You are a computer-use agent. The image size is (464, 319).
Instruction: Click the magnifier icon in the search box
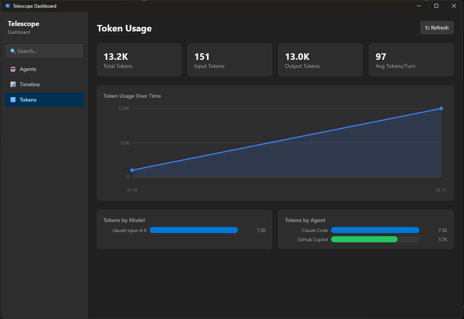coord(13,51)
